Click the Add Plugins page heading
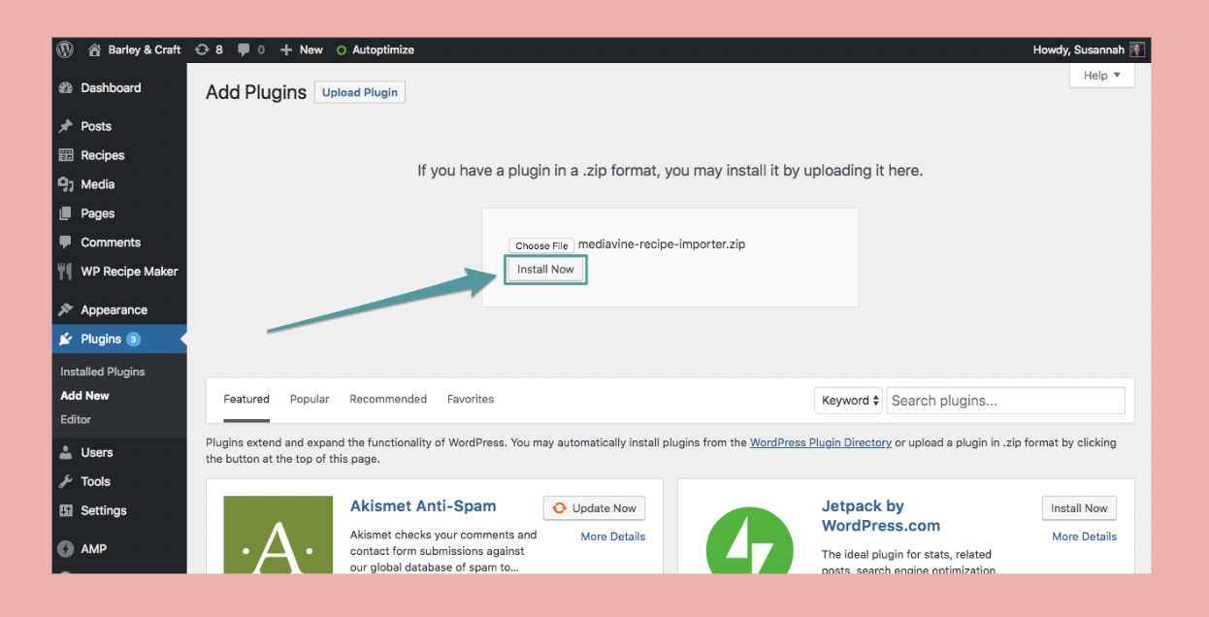The height and width of the screenshot is (617, 1209). (x=256, y=92)
